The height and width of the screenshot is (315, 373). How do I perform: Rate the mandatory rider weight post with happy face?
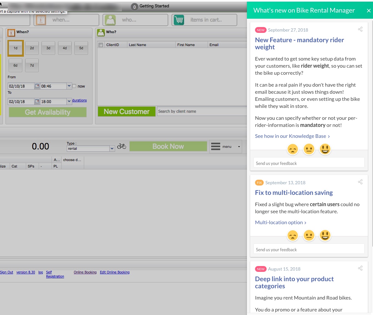point(325,149)
